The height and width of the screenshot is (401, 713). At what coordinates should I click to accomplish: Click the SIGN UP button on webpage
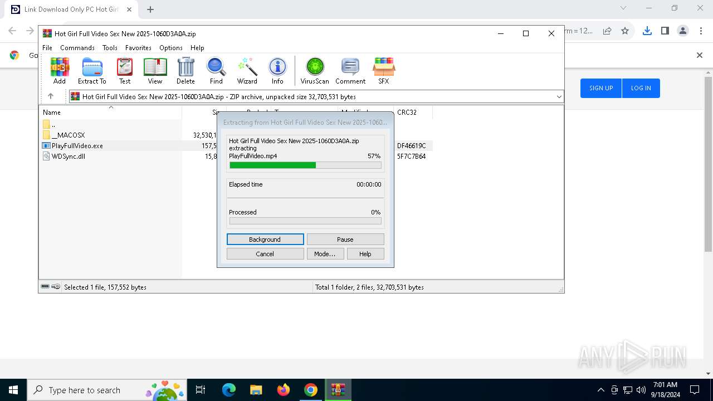(x=601, y=88)
